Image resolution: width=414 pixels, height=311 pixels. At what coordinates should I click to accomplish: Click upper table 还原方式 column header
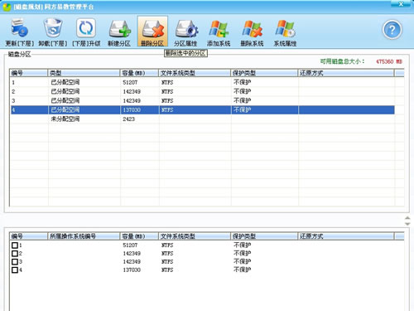[x=346, y=73]
